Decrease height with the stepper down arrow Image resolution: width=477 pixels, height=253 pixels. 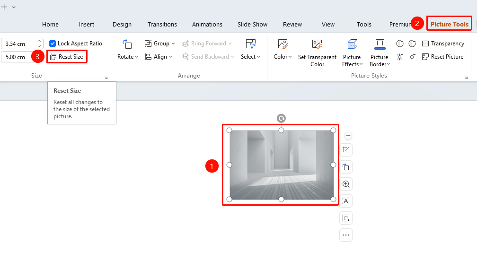(39, 46)
